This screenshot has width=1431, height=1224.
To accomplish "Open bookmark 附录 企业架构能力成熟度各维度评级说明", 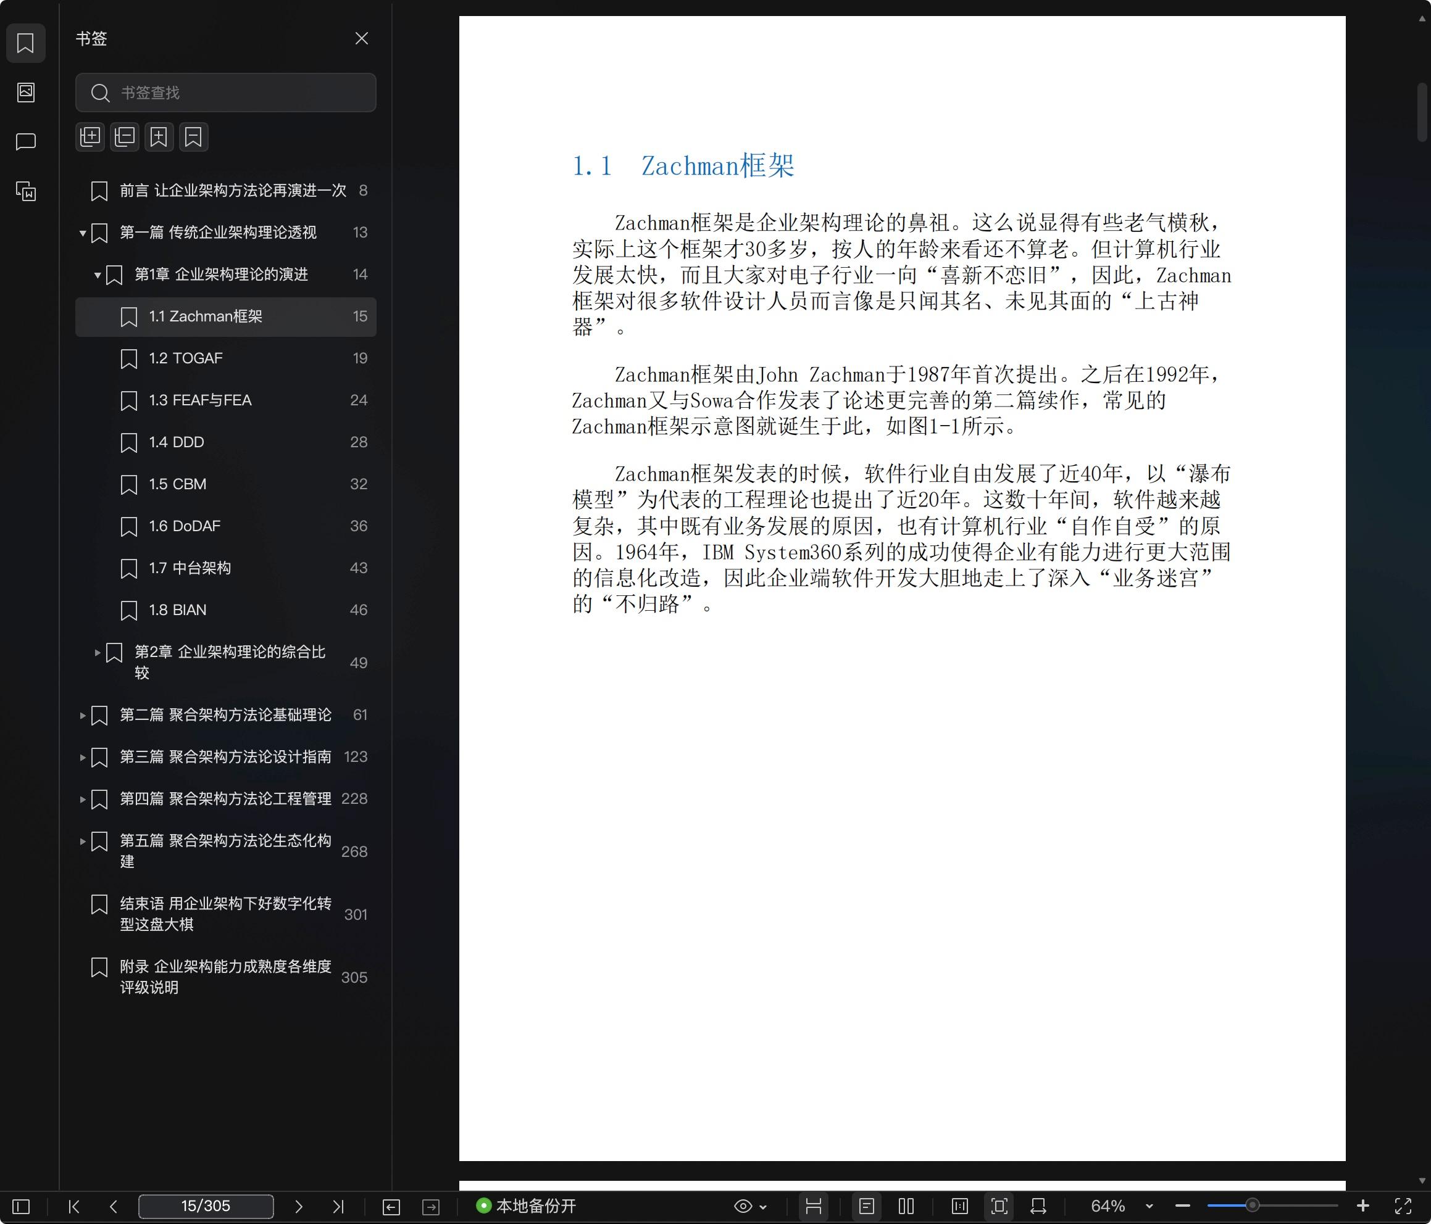I will (x=226, y=977).
